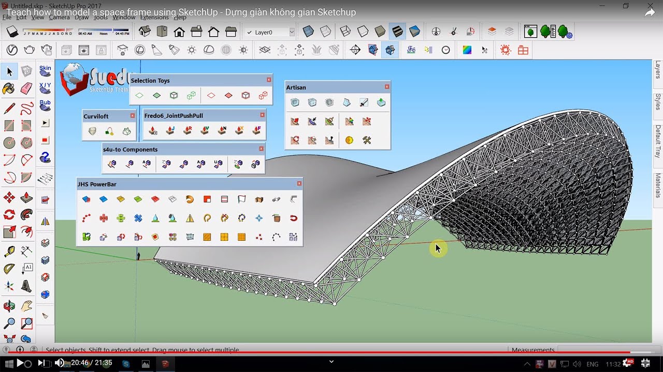The width and height of the screenshot is (663, 372).
Task: Click the Soap Skin tool
Action: (x=45, y=71)
